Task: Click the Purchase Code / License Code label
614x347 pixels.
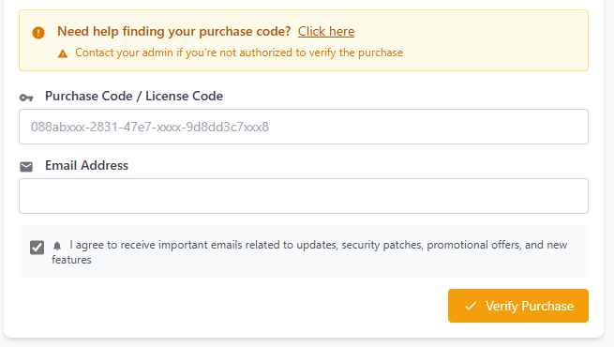Action: [x=134, y=96]
